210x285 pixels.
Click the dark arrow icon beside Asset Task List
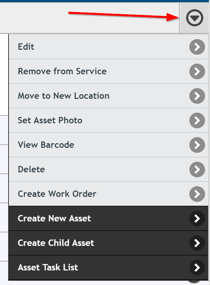pos(197,268)
